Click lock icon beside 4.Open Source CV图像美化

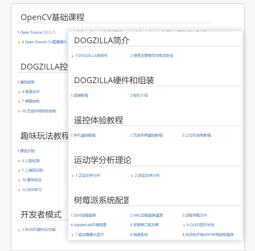pyautogui.click(x=19, y=42)
